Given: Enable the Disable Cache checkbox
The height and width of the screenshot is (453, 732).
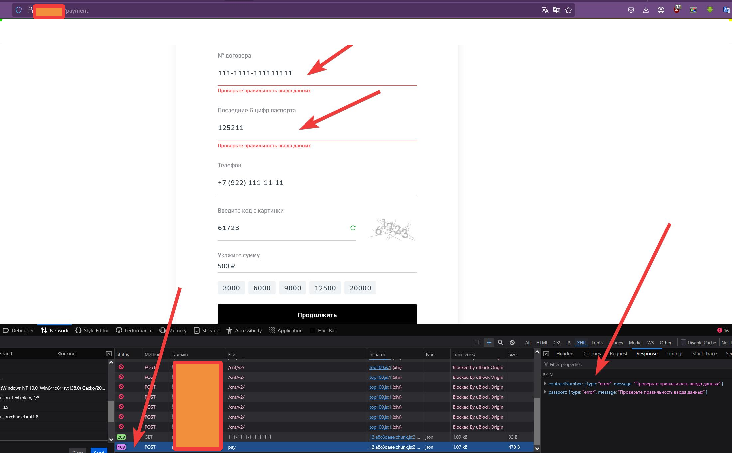Looking at the screenshot, I should click(683, 342).
